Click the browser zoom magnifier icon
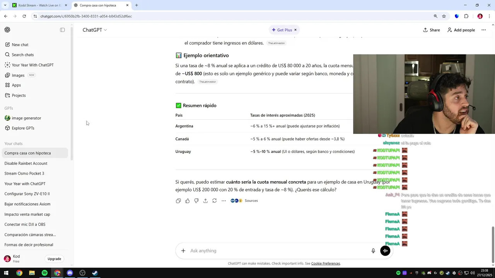This screenshot has height=278, width=495. 435,16
